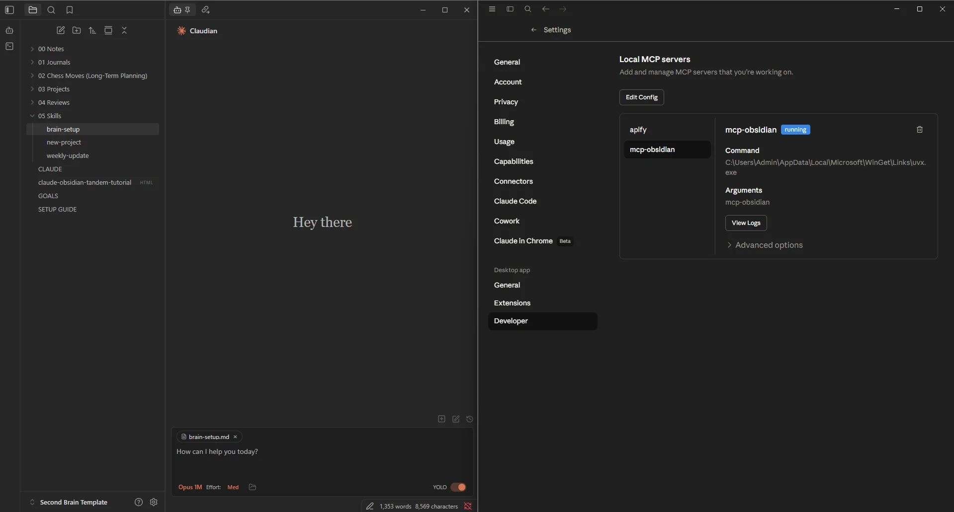Collapse all folders in file explorer
The image size is (954, 512).
tap(124, 30)
